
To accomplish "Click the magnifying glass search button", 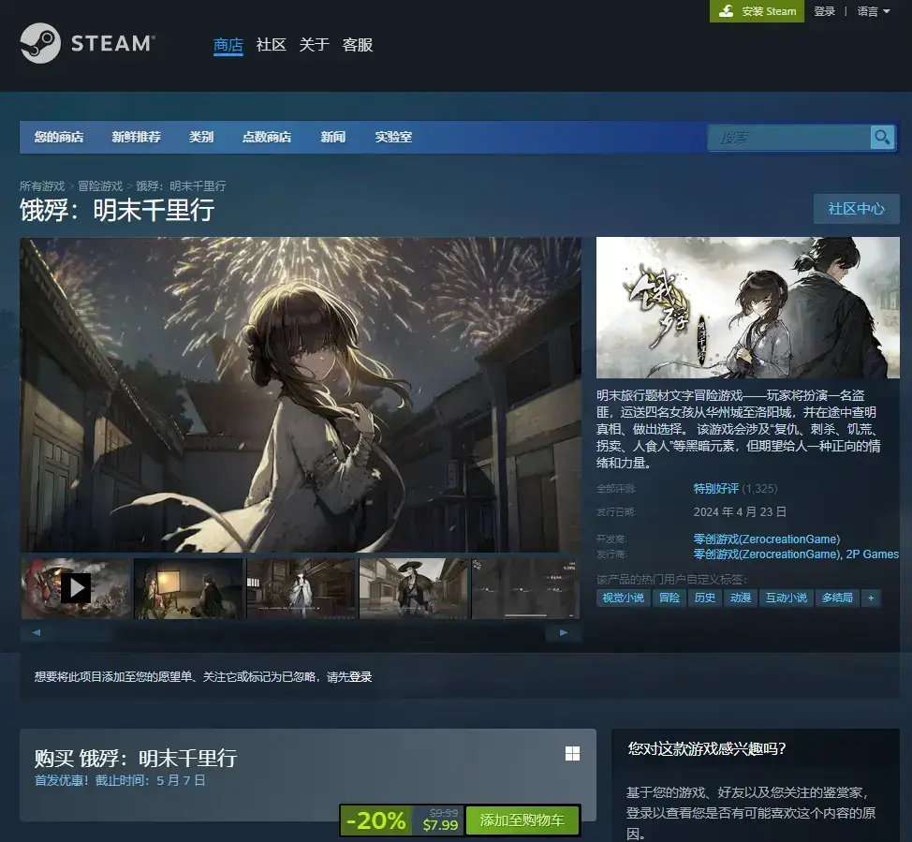I will click(x=882, y=138).
